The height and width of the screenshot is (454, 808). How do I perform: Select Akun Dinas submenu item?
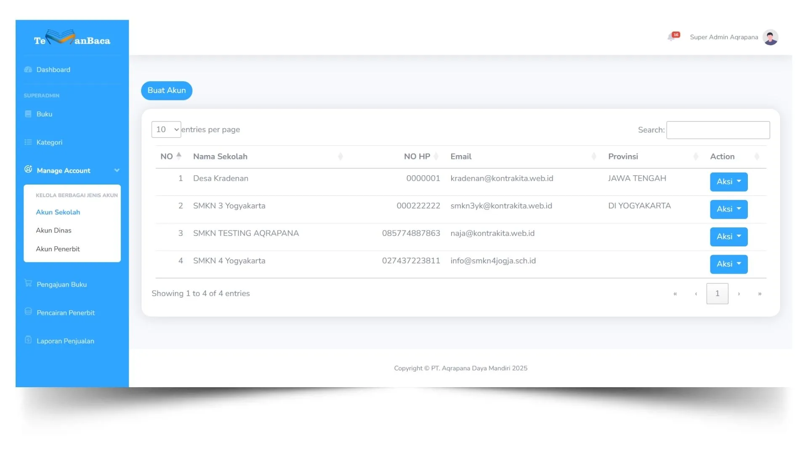[x=53, y=230]
